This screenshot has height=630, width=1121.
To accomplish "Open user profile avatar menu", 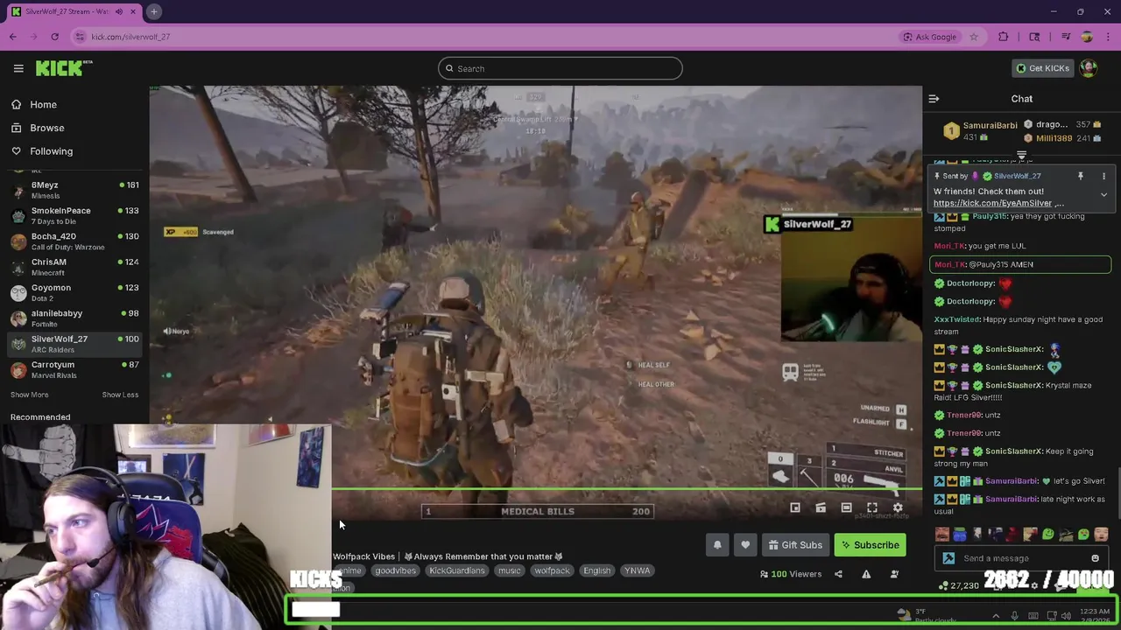I will click(1089, 68).
